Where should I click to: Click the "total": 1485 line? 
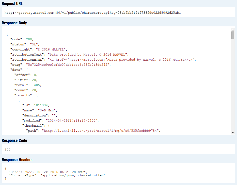coord(28,85)
